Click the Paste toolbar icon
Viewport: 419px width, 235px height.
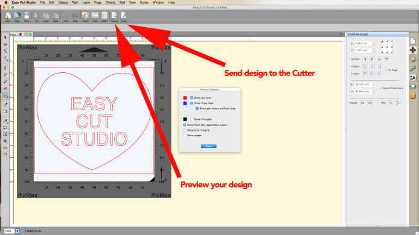[56, 16]
